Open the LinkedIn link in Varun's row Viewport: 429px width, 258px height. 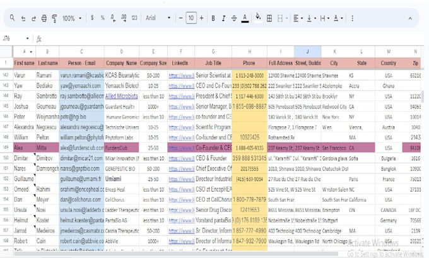click(x=182, y=76)
